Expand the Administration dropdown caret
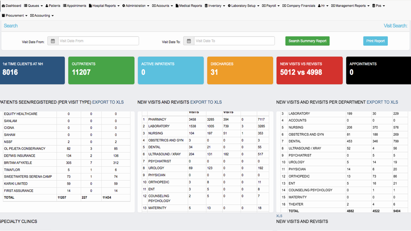 148,6
